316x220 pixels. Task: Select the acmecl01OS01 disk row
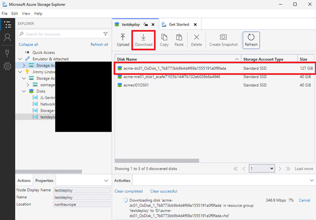tap(137, 85)
